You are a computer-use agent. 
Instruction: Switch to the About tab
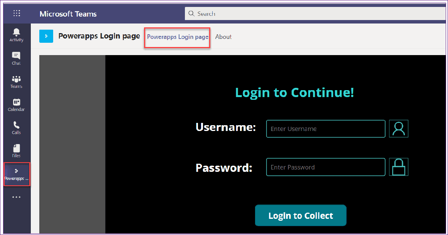[x=223, y=37]
